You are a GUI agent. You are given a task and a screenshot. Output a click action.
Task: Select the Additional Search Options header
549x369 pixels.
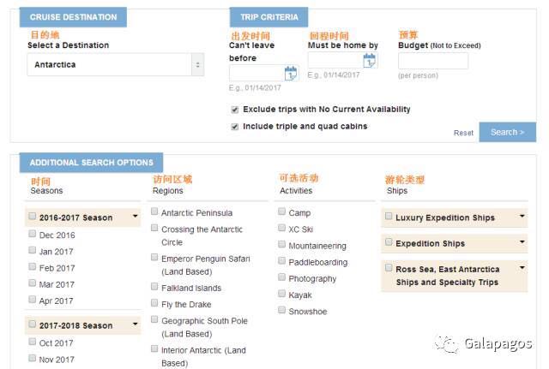(x=92, y=163)
